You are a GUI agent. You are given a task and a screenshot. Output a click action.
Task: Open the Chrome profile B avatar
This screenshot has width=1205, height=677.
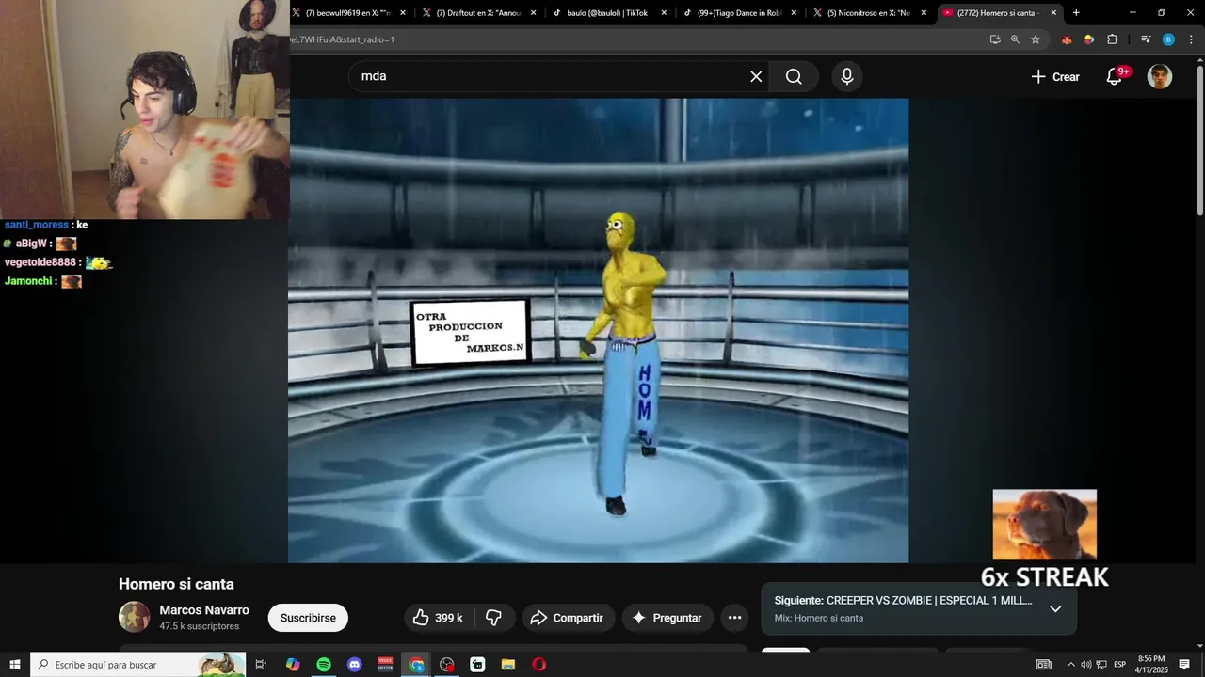1168,39
